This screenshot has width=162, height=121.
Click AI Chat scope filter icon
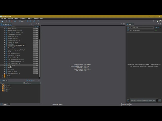[x=156, y=27]
